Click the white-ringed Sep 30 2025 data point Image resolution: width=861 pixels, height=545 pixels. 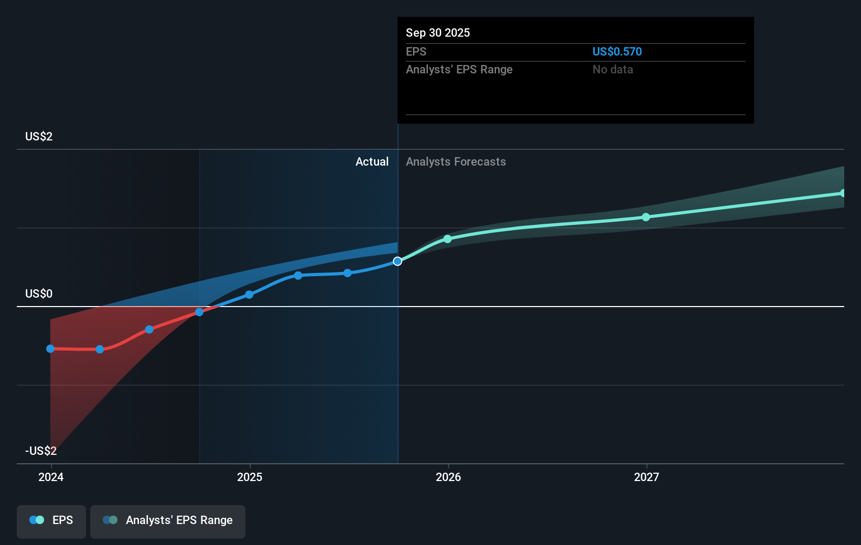tap(397, 260)
